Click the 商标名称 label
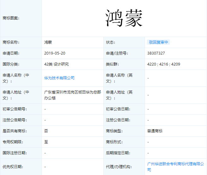This screenshot has width=207, height=175. 11,42
